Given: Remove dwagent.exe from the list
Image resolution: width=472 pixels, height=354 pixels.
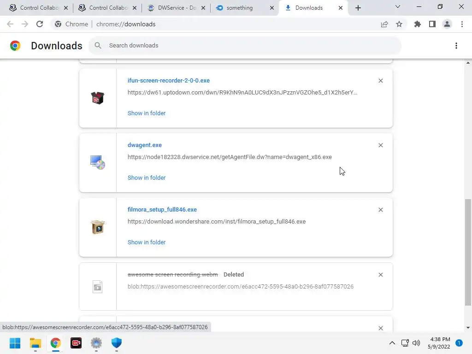Looking at the screenshot, I should pos(381,145).
